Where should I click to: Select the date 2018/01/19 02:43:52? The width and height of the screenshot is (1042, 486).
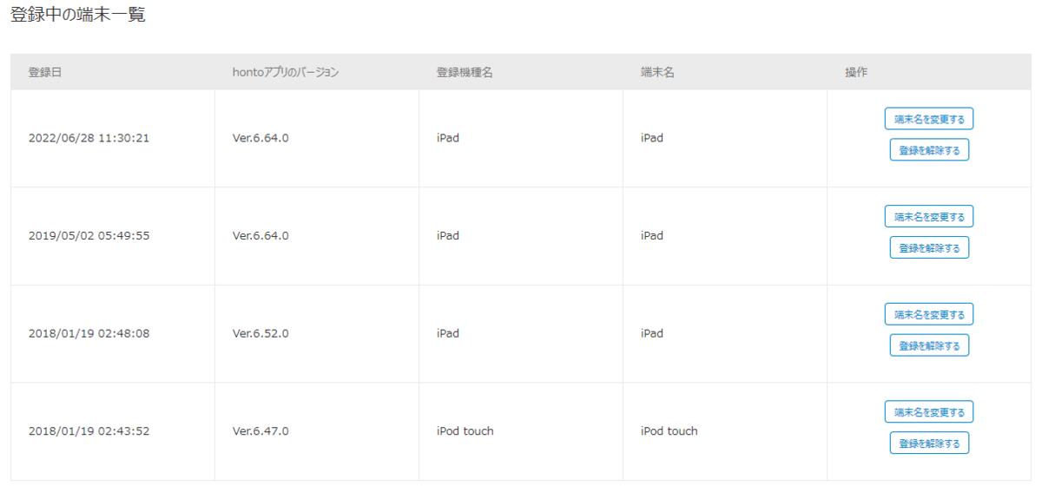click(89, 430)
